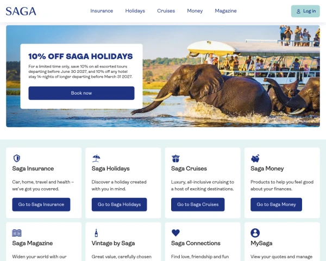Click the Go to Saga Money button
Viewport: 326px width, 261px height.
click(277, 204)
